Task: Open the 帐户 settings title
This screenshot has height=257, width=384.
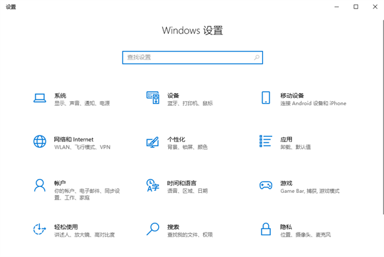Action: (60, 183)
